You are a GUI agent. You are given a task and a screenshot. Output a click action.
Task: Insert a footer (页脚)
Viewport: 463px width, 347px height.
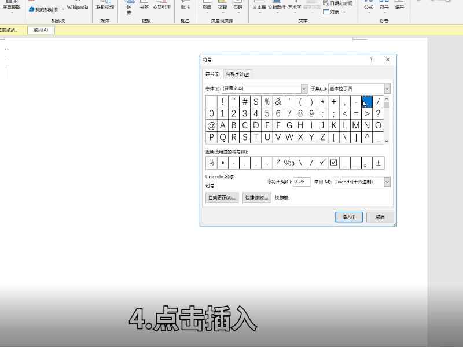click(x=221, y=7)
